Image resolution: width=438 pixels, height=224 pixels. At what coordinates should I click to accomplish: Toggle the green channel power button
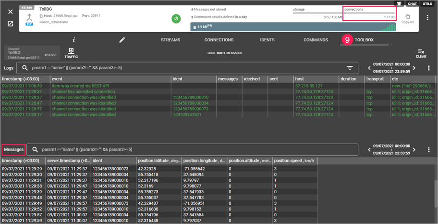[x=176, y=19]
